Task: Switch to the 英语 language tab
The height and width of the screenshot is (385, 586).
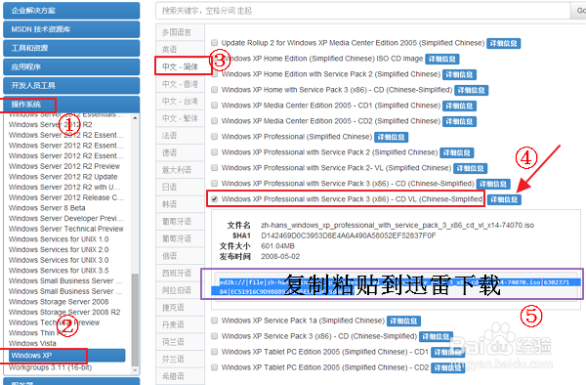Action: click(180, 49)
